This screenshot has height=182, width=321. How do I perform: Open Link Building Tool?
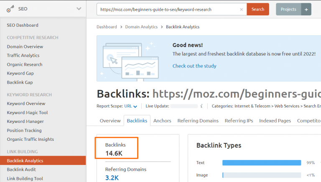(x=25, y=178)
